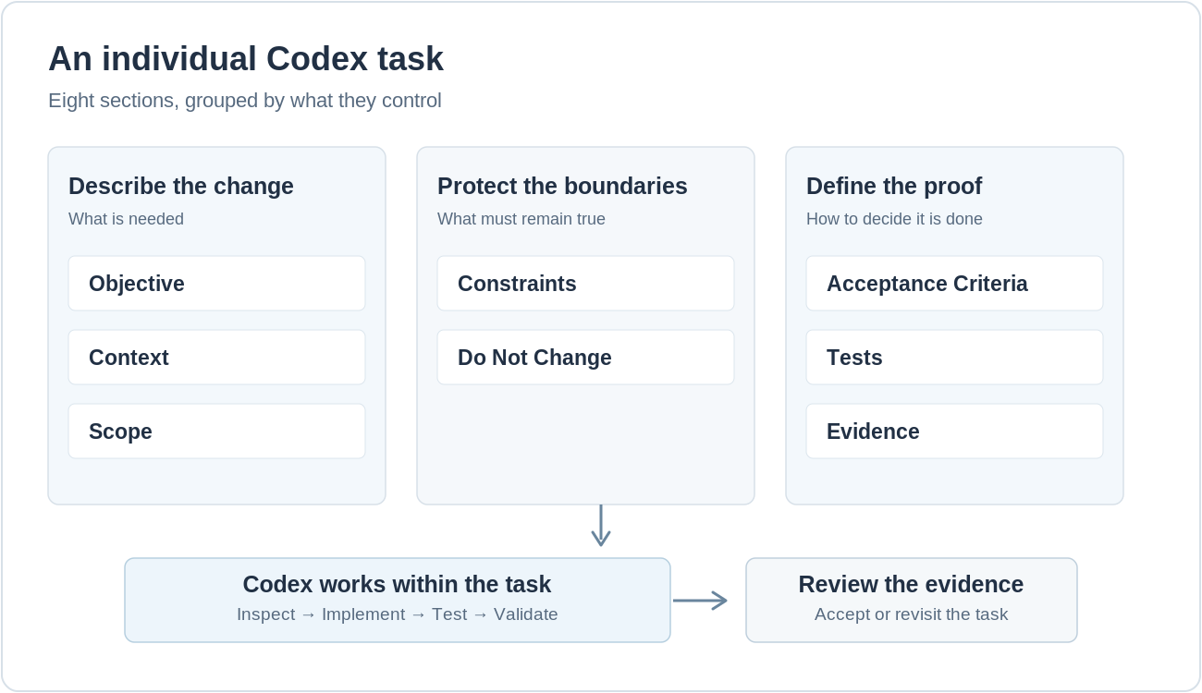Click the "Codex works within the task" heading
Screen dimensions: 1202x693
(397, 584)
